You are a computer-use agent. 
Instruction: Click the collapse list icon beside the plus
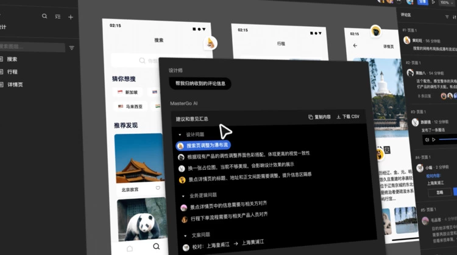[58, 16]
